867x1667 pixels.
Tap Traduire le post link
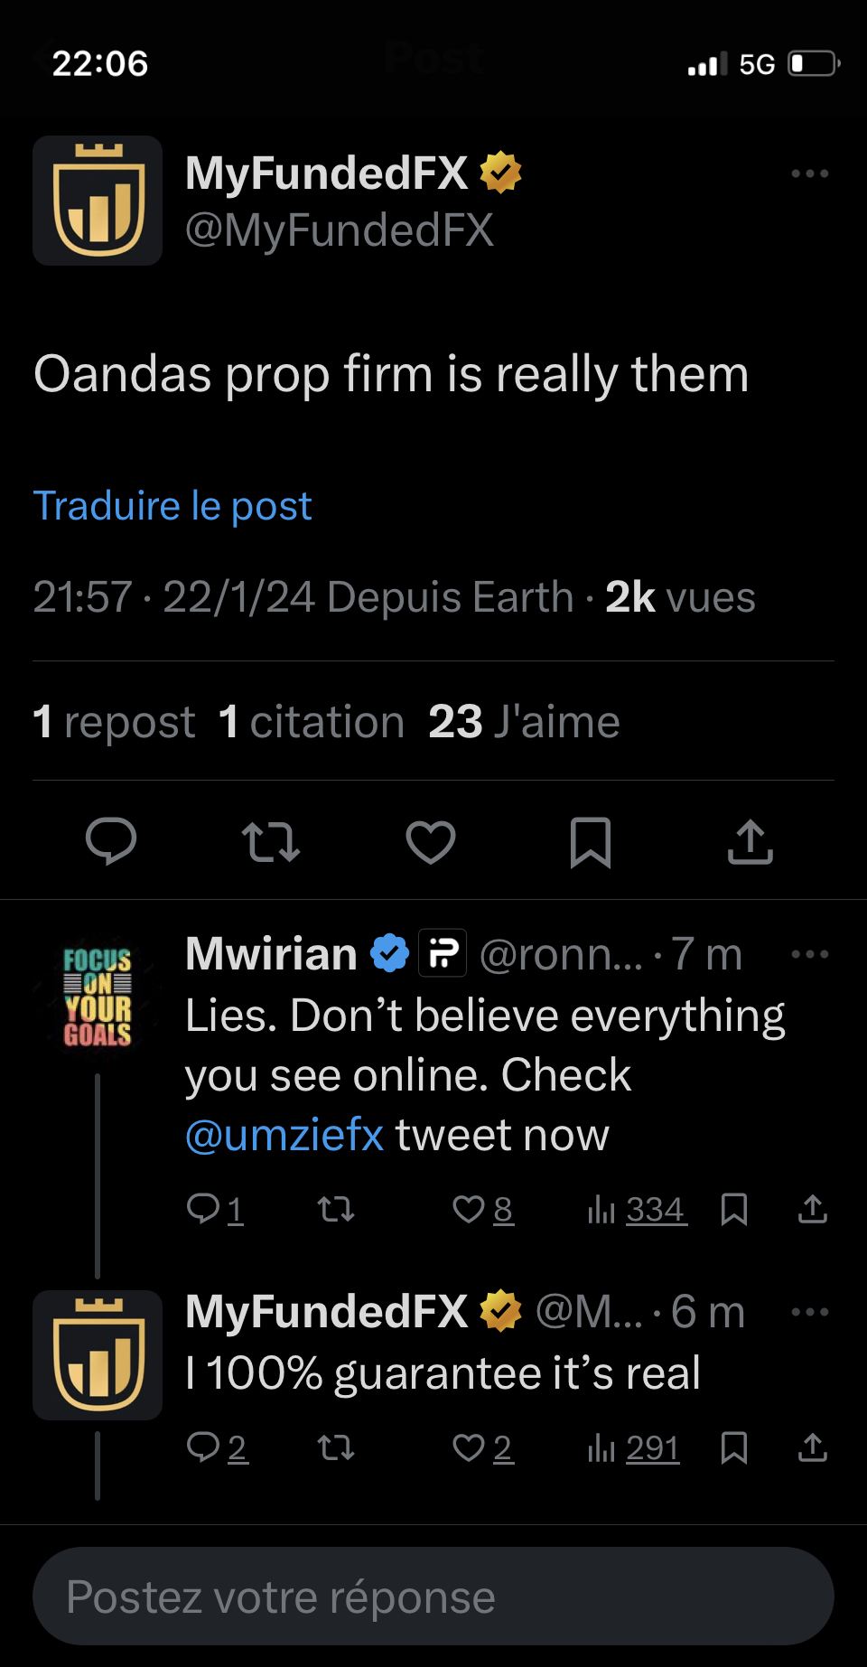(172, 506)
